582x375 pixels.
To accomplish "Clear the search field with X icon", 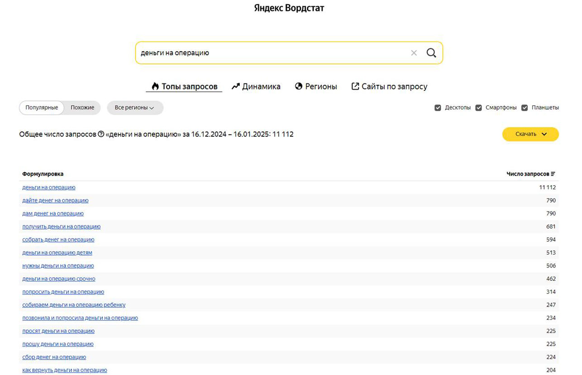I will (414, 53).
